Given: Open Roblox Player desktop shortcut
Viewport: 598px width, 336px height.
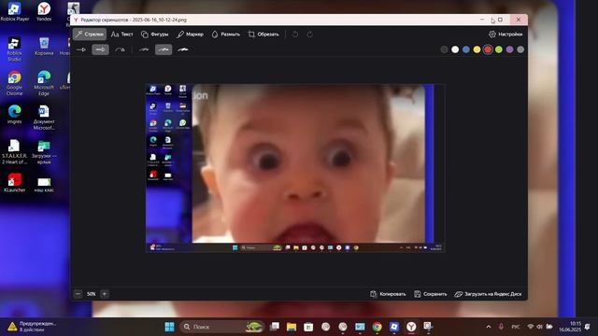Looking at the screenshot, I should tap(15, 11).
